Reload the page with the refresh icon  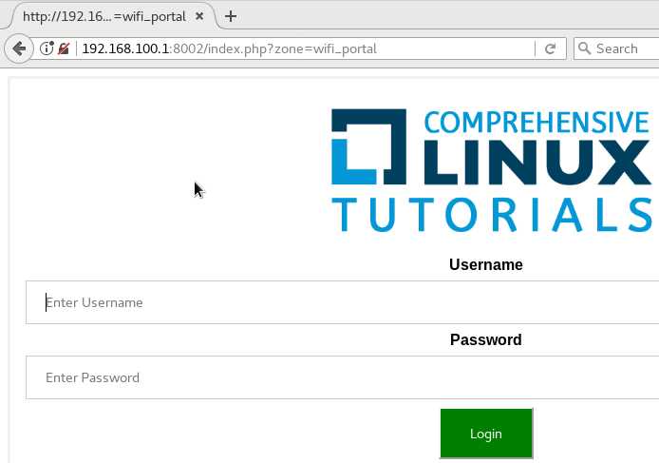550,48
